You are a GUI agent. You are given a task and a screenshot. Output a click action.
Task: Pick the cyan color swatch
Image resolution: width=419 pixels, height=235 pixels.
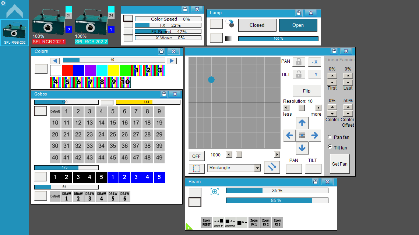[x=102, y=70]
